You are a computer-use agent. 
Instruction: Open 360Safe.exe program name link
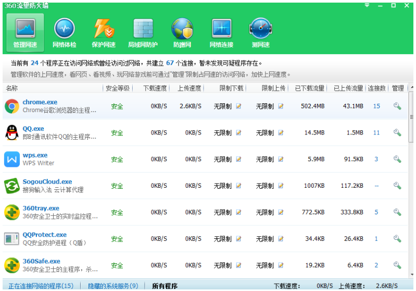click(x=41, y=261)
